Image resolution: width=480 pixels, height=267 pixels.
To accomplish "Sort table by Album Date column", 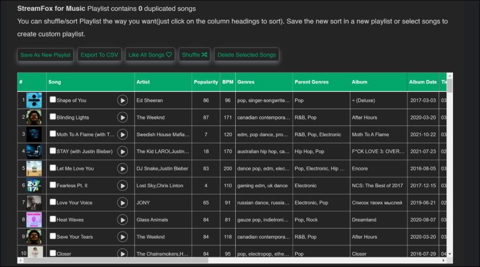I will tap(423, 82).
